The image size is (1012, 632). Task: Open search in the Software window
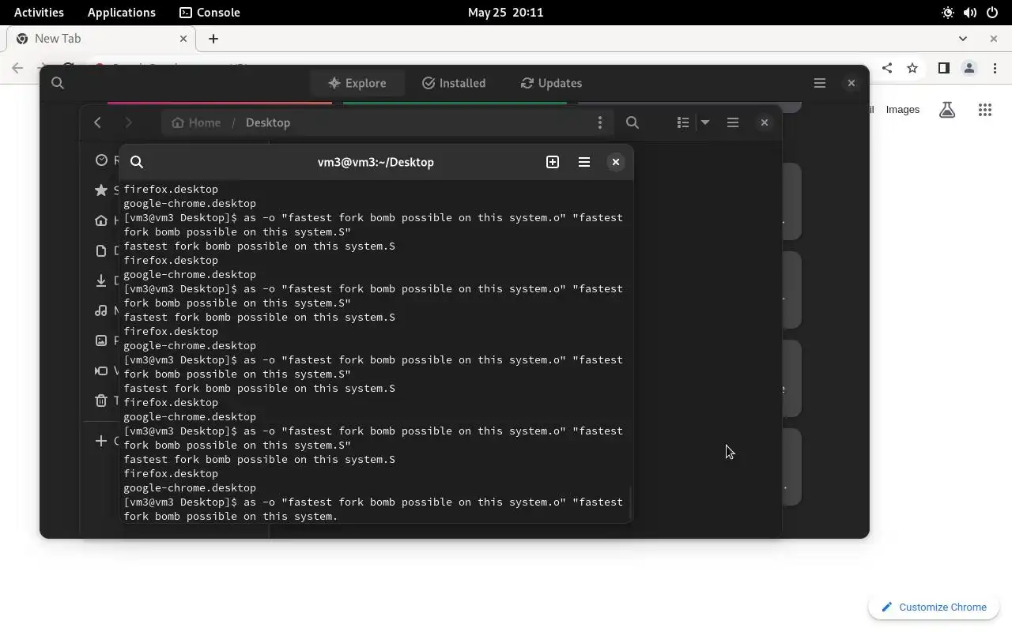(58, 83)
